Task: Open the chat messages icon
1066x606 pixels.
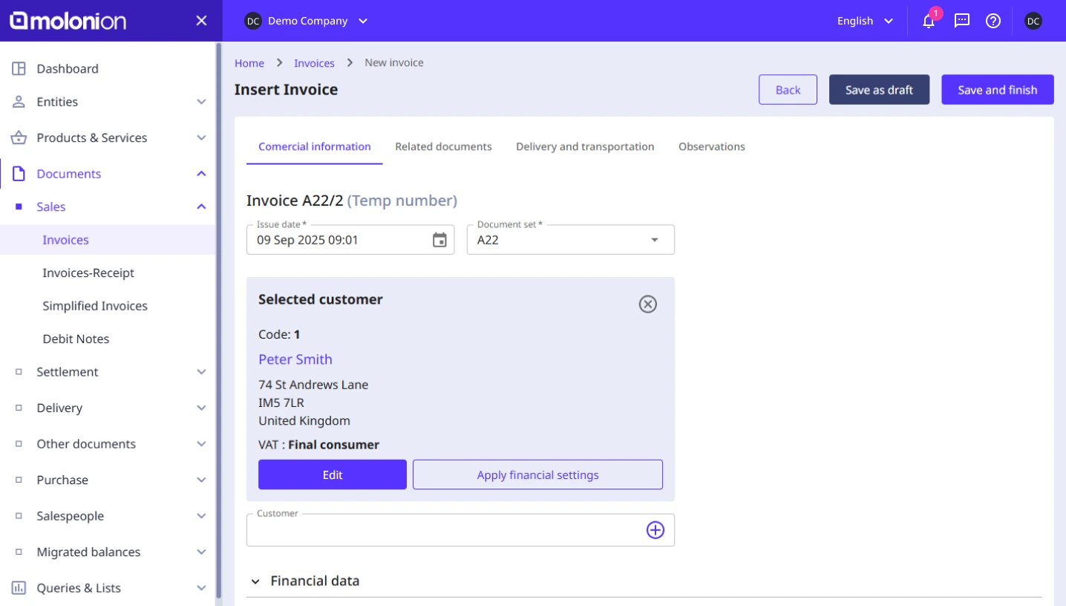Action: point(961,22)
